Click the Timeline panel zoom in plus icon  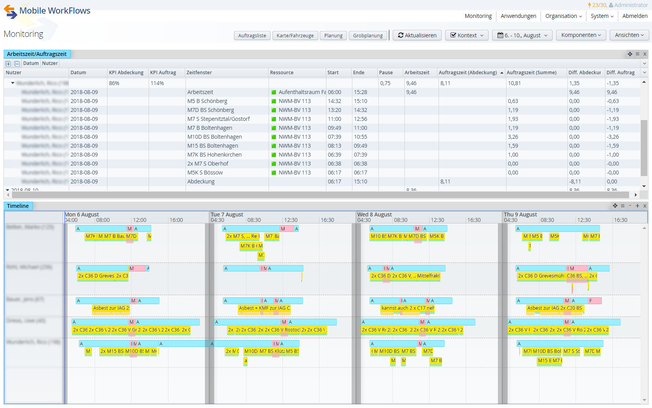(x=637, y=206)
